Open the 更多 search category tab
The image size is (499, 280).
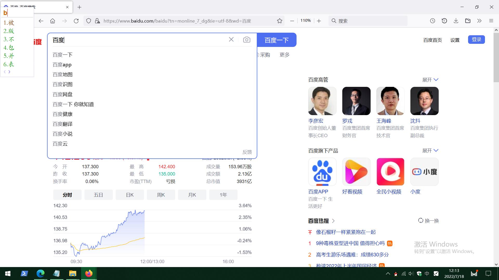tap(285, 55)
